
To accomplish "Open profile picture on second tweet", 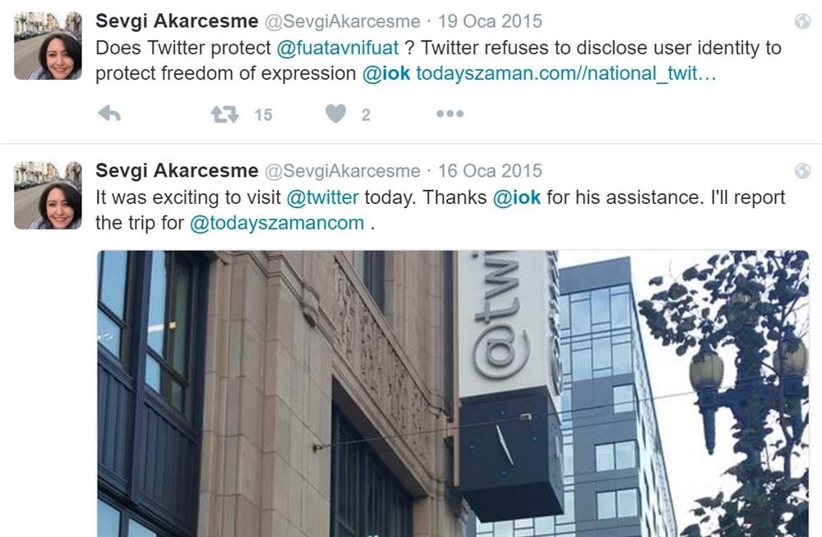I will click(48, 196).
